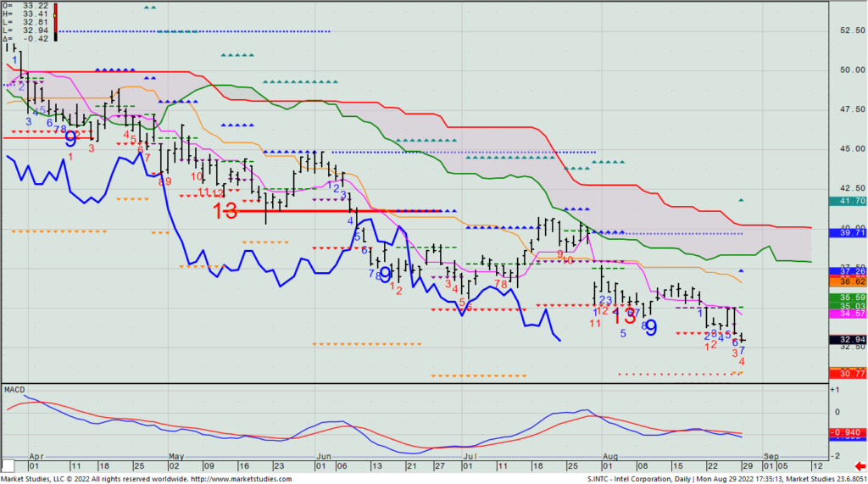868x484 pixels.
Task: Click the MACD indicator panel label
Action: tap(14, 389)
